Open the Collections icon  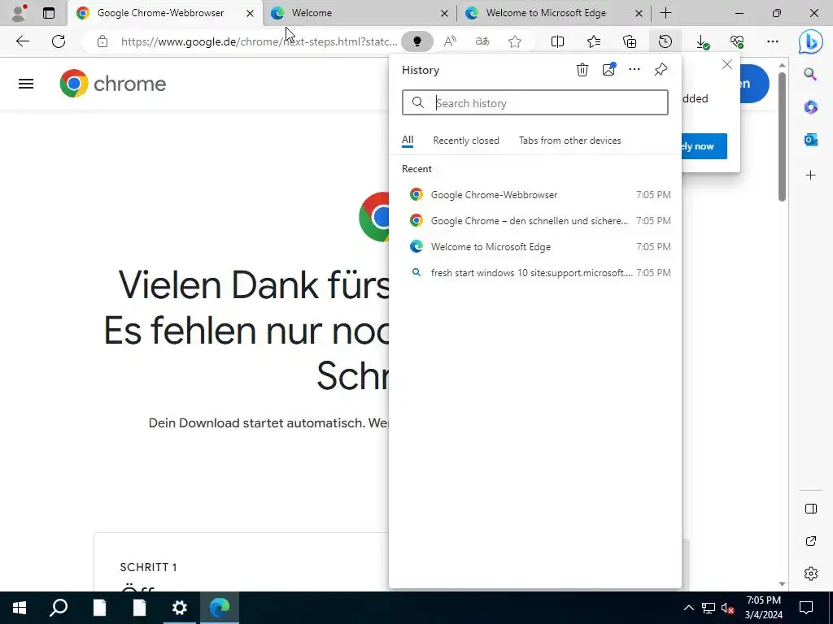click(x=630, y=41)
